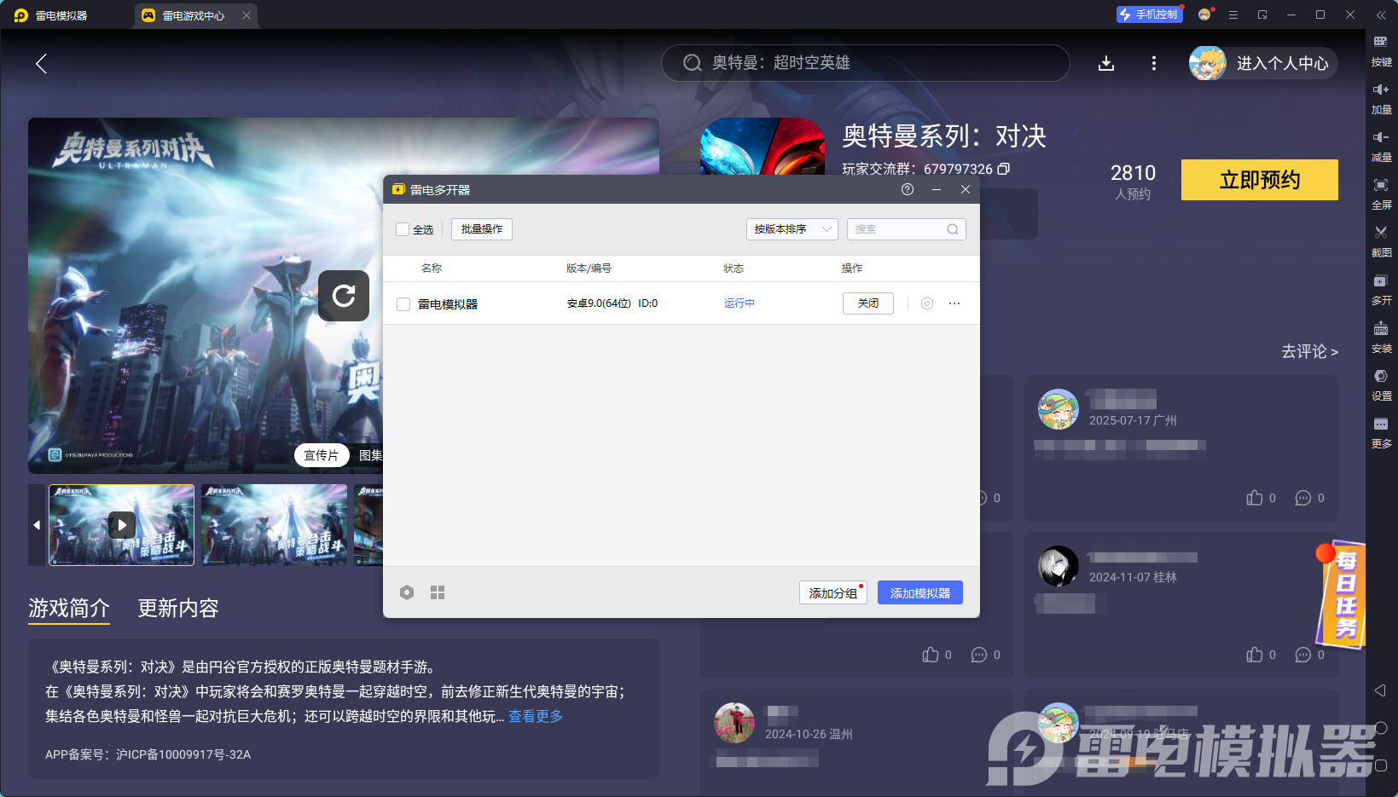The width and height of the screenshot is (1398, 797).
Task: Click the yellow 立即预约 button
Action: (x=1259, y=180)
